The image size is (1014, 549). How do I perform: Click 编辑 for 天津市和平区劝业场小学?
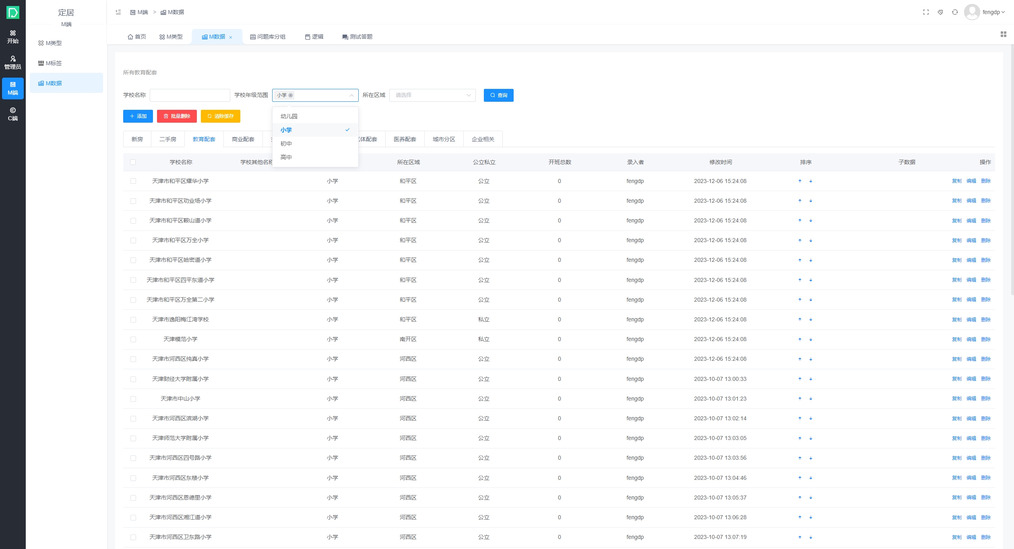pyautogui.click(x=971, y=201)
